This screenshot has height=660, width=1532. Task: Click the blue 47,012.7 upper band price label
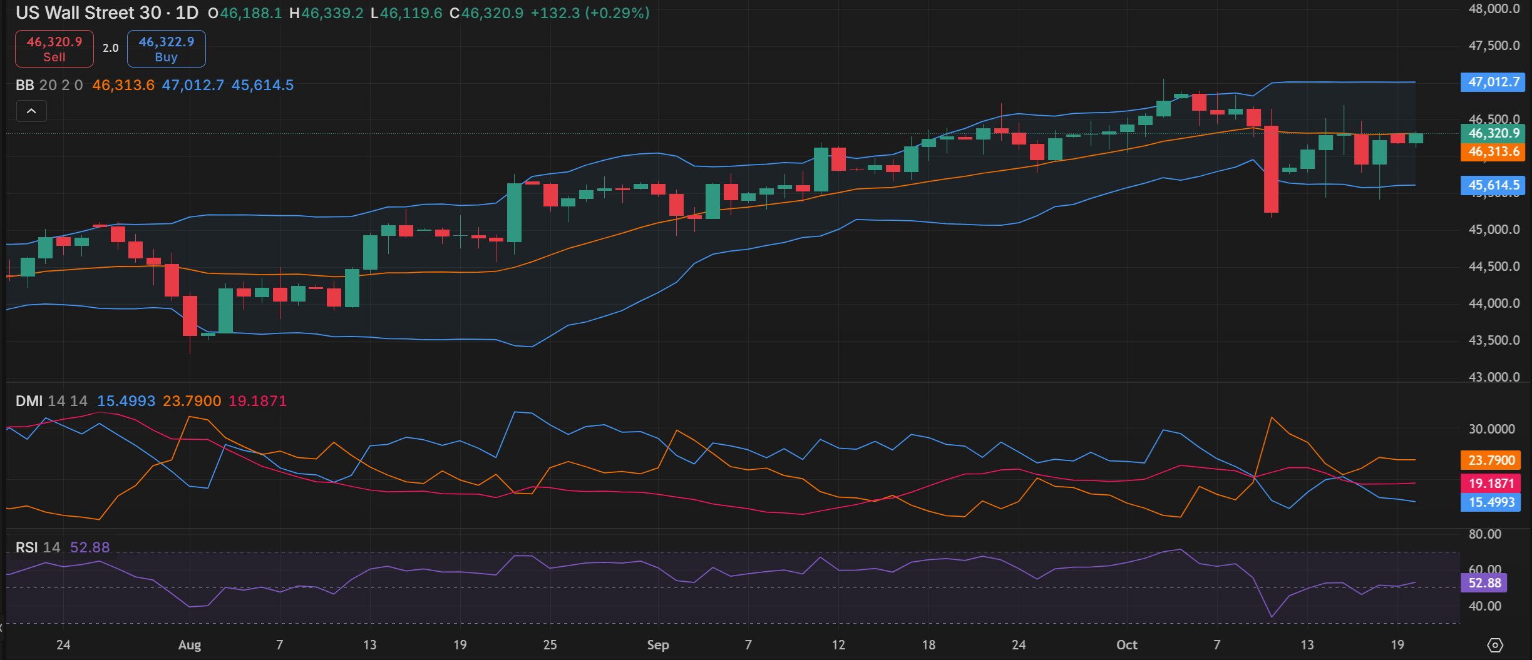1493,82
